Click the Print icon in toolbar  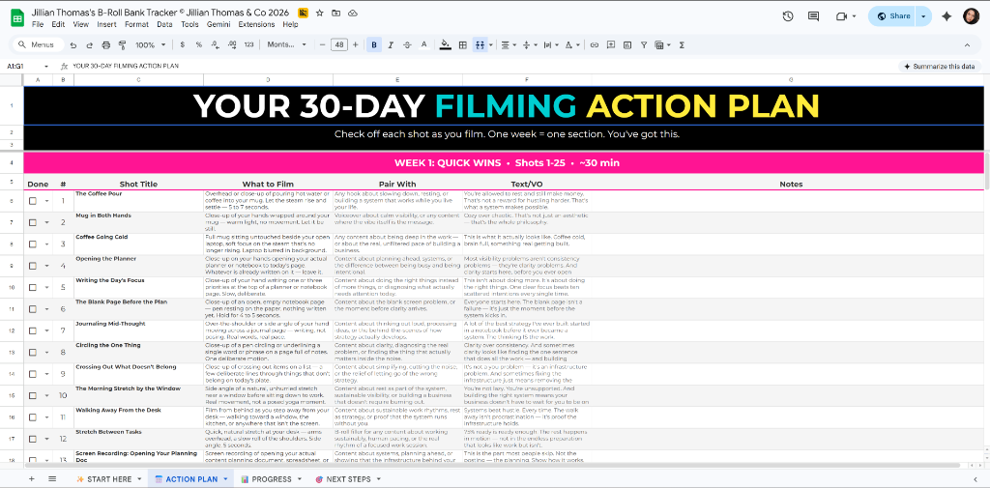coord(107,44)
